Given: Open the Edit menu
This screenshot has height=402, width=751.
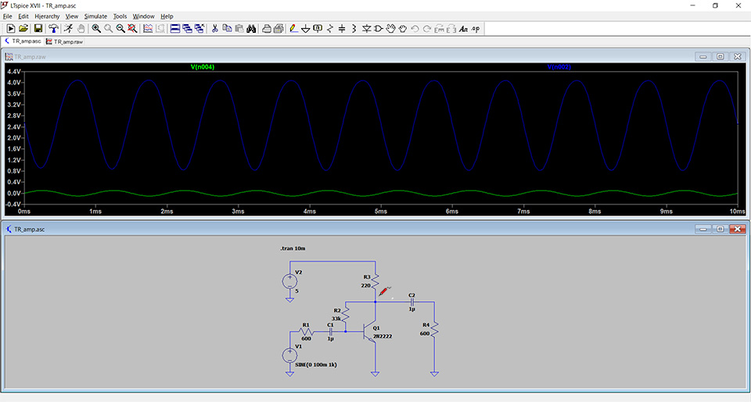Looking at the screenshot, I should (23, 16).
